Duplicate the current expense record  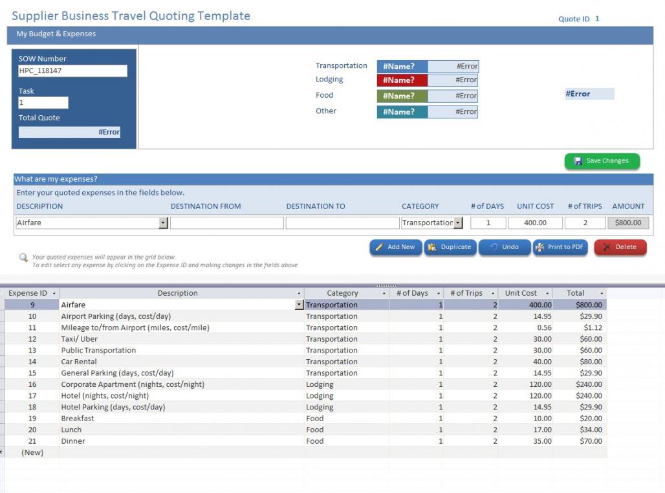(x=450, y=247)
